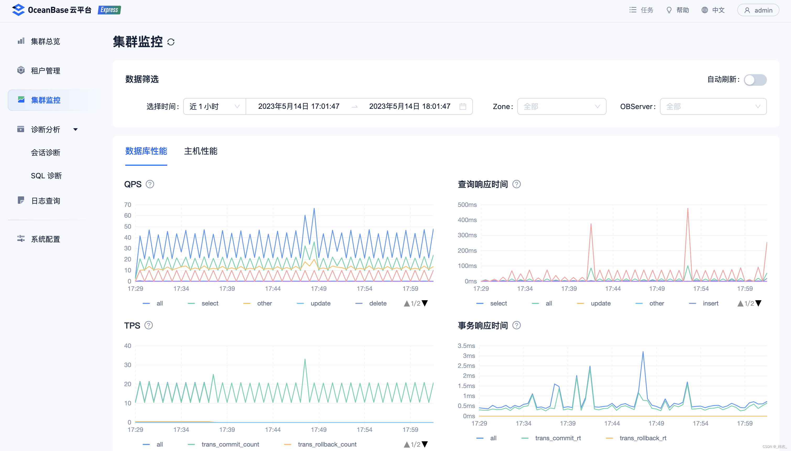Click the OceanBase 云平台 title text
Screen dimensions: 791x451
(60, 10)
